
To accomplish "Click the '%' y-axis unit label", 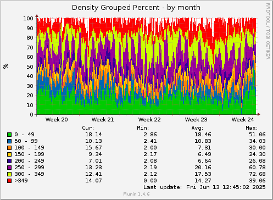I will [x=5, y=66].
